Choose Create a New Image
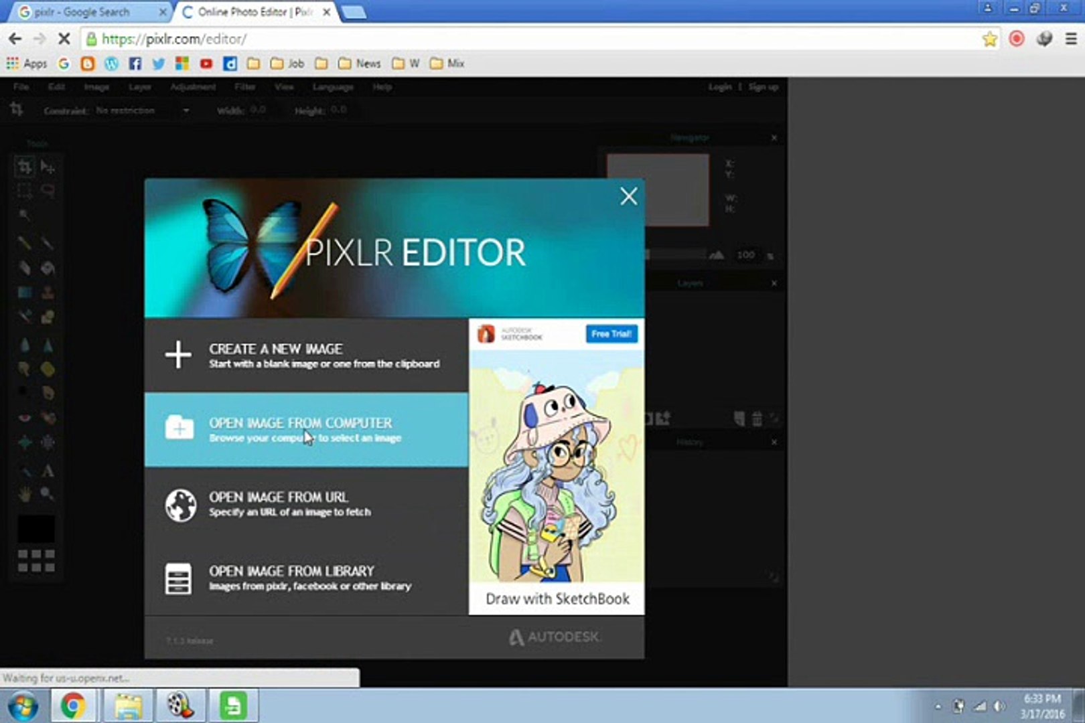Screen dimensions: 1085x723 click(306, 355)
